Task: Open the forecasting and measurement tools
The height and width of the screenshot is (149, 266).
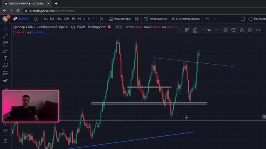Action: [5, 73]
